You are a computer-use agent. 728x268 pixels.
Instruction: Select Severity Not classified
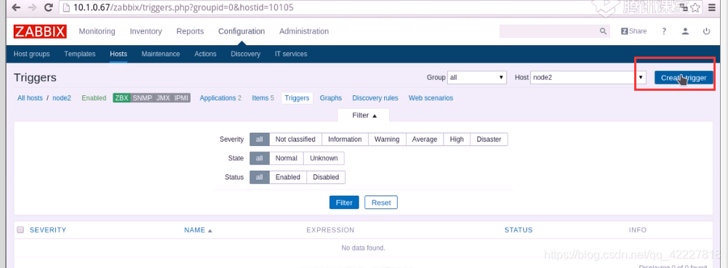point(295,139)
